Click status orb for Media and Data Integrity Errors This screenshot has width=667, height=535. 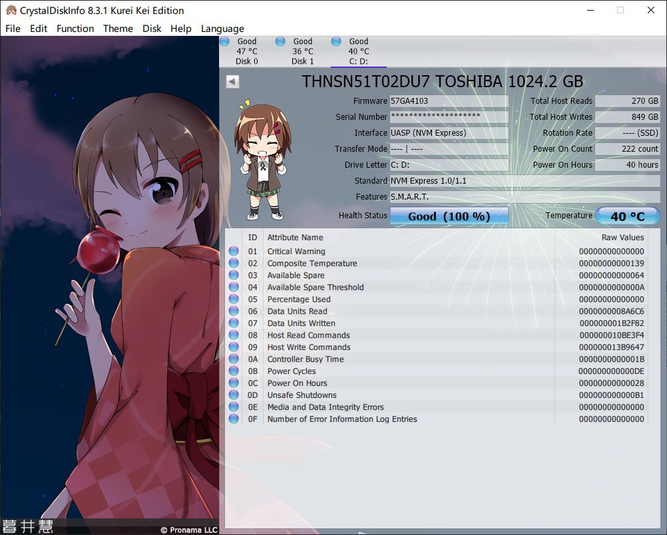[x=234, y=407]
